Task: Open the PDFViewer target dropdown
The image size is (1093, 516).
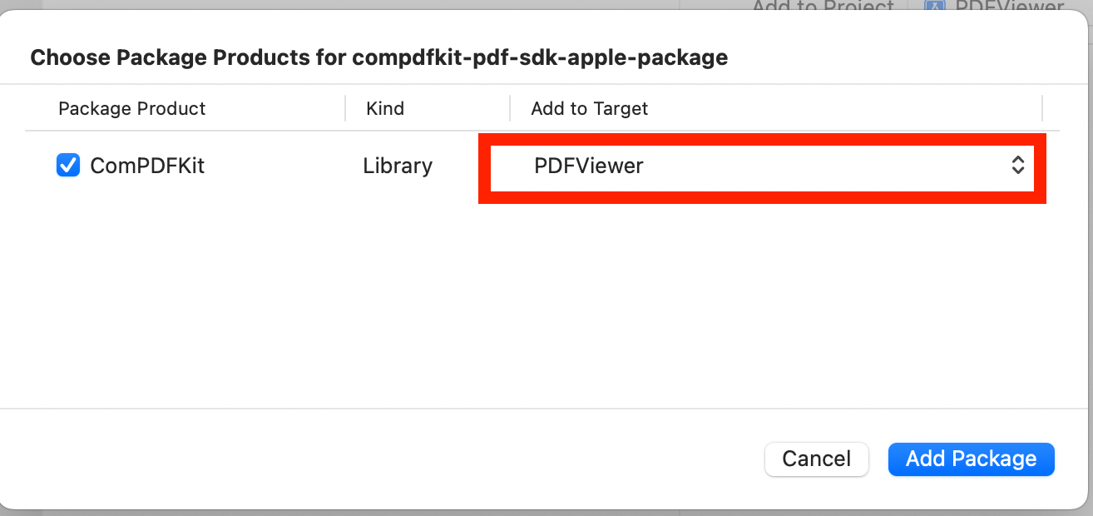Action: coord(762,166)
